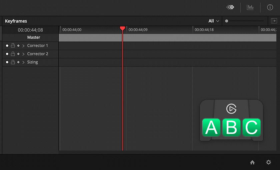Screen dimensions: 280x170
Task: Toggle enable dot for Corrector 1
Action: point(7,46)
